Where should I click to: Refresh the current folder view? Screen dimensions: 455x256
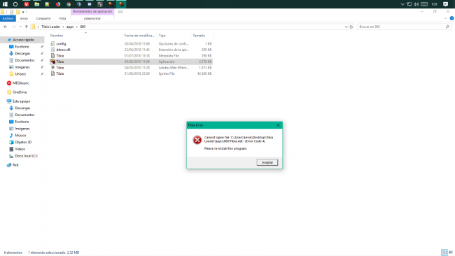(x=351, y=27)
